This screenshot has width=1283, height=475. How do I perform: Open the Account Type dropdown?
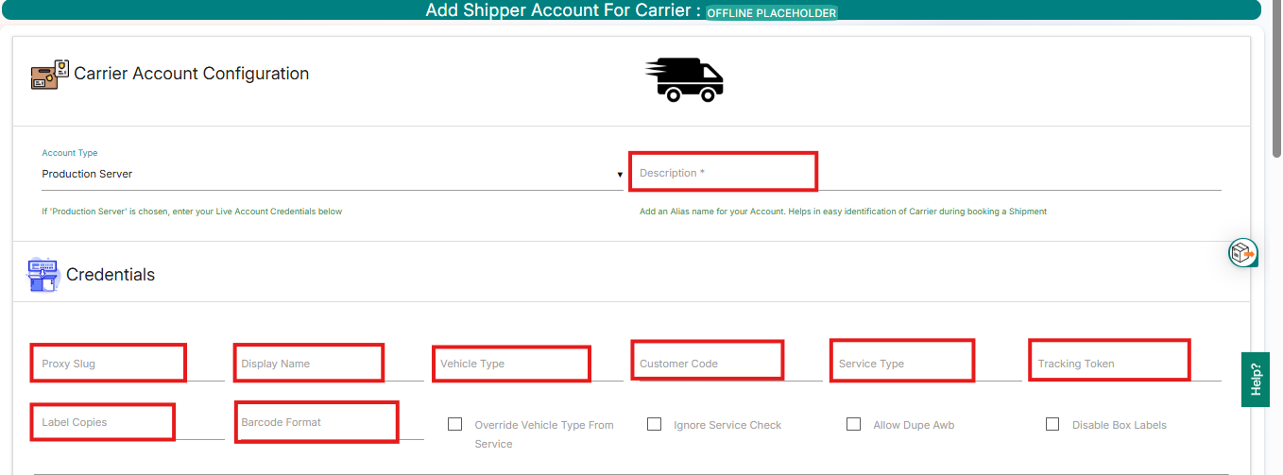coord(332,174)
